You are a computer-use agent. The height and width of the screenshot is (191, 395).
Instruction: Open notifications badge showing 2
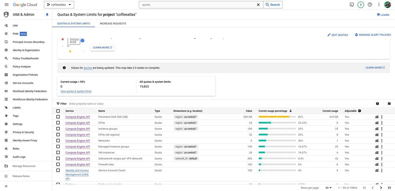[x=361, y=4]
